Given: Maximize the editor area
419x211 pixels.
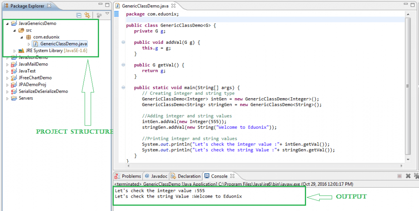Looking at the screenshot, I should click(412, 5).
